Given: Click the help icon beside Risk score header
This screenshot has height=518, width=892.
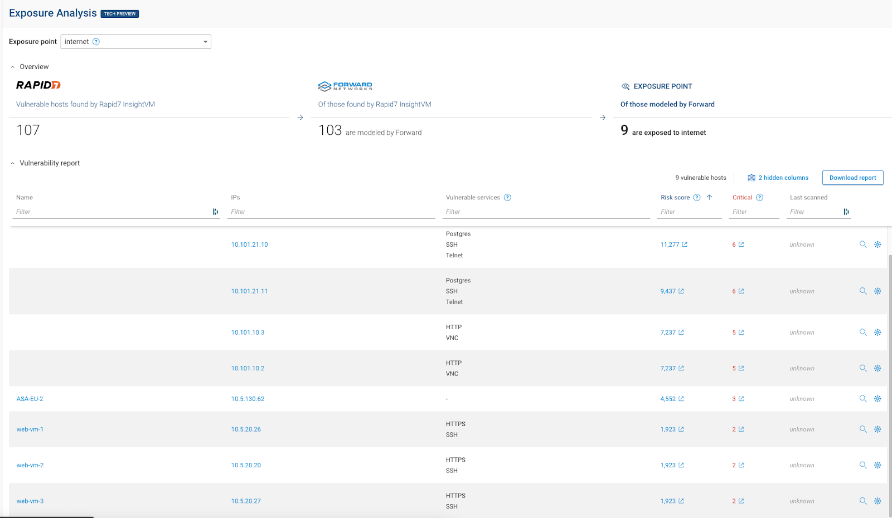Looking at the screenshot, I should (x=696, y=197).
